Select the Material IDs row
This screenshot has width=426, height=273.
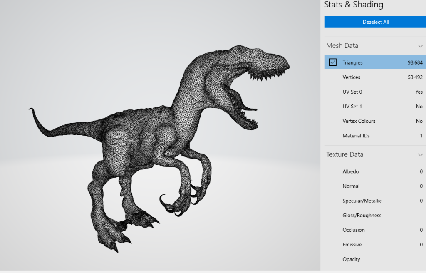pyautogui.click(x=376, y=136)
